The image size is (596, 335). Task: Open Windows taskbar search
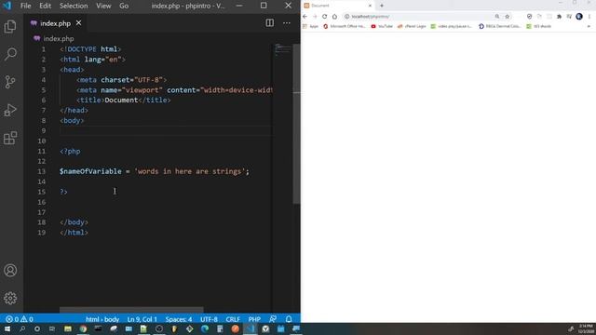click(22, 328)
